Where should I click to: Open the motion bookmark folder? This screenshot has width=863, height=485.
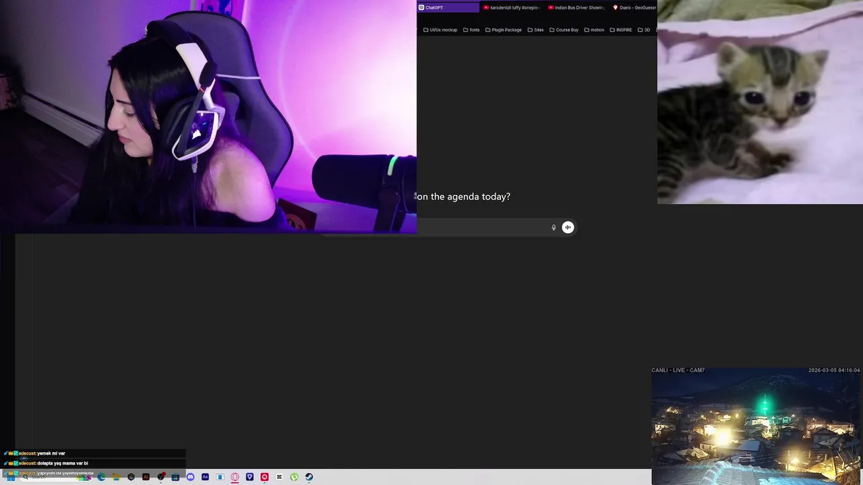[x=594, y=30]
